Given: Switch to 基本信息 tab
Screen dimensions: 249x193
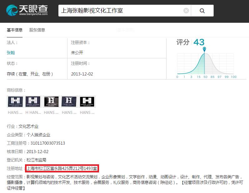Looking at the screenshot, I should click(x=15, y=30).
